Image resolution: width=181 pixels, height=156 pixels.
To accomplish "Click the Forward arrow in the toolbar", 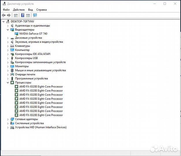I will tap(9, 15).
